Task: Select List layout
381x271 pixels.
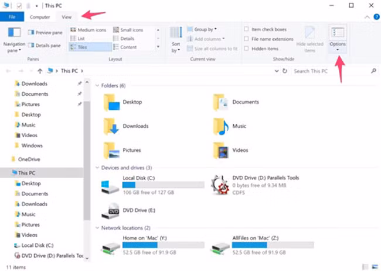Action: pyautogui.click(x=77, y=39)
